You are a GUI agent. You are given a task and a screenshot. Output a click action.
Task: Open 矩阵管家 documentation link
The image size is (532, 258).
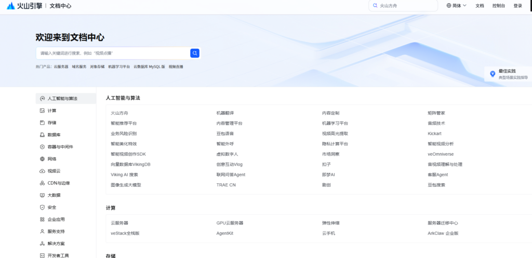436,113
